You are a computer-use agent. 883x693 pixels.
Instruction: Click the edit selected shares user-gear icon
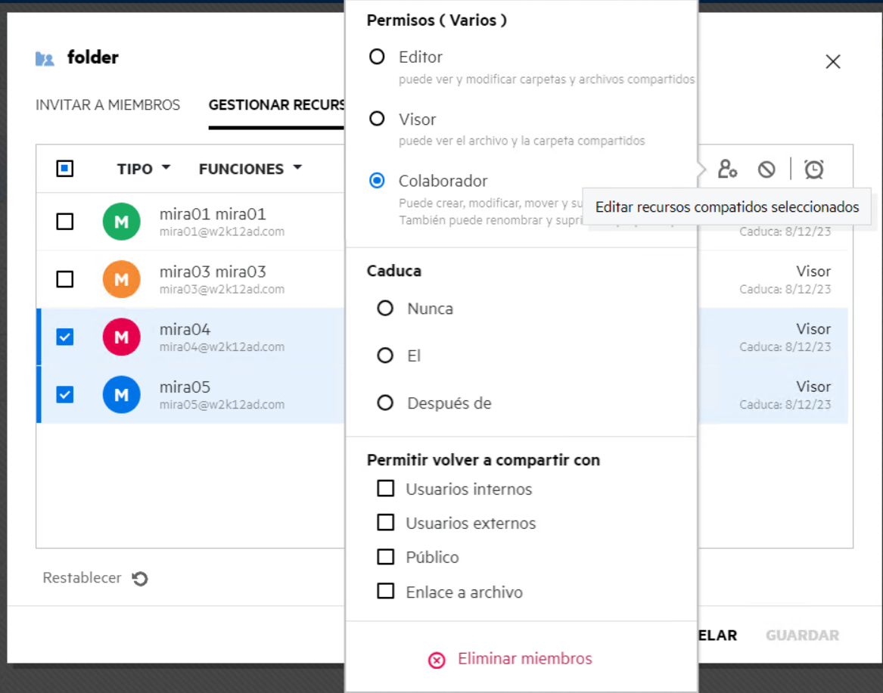(727, 169)
